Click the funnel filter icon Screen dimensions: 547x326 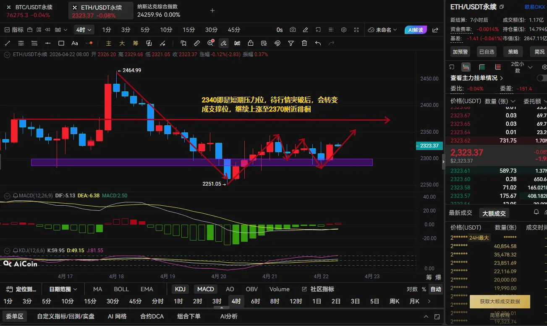(291, 43)
